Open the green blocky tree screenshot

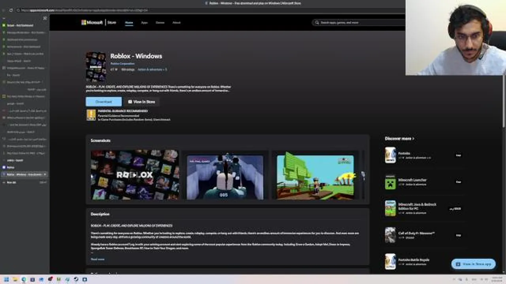tap(315, 177)
